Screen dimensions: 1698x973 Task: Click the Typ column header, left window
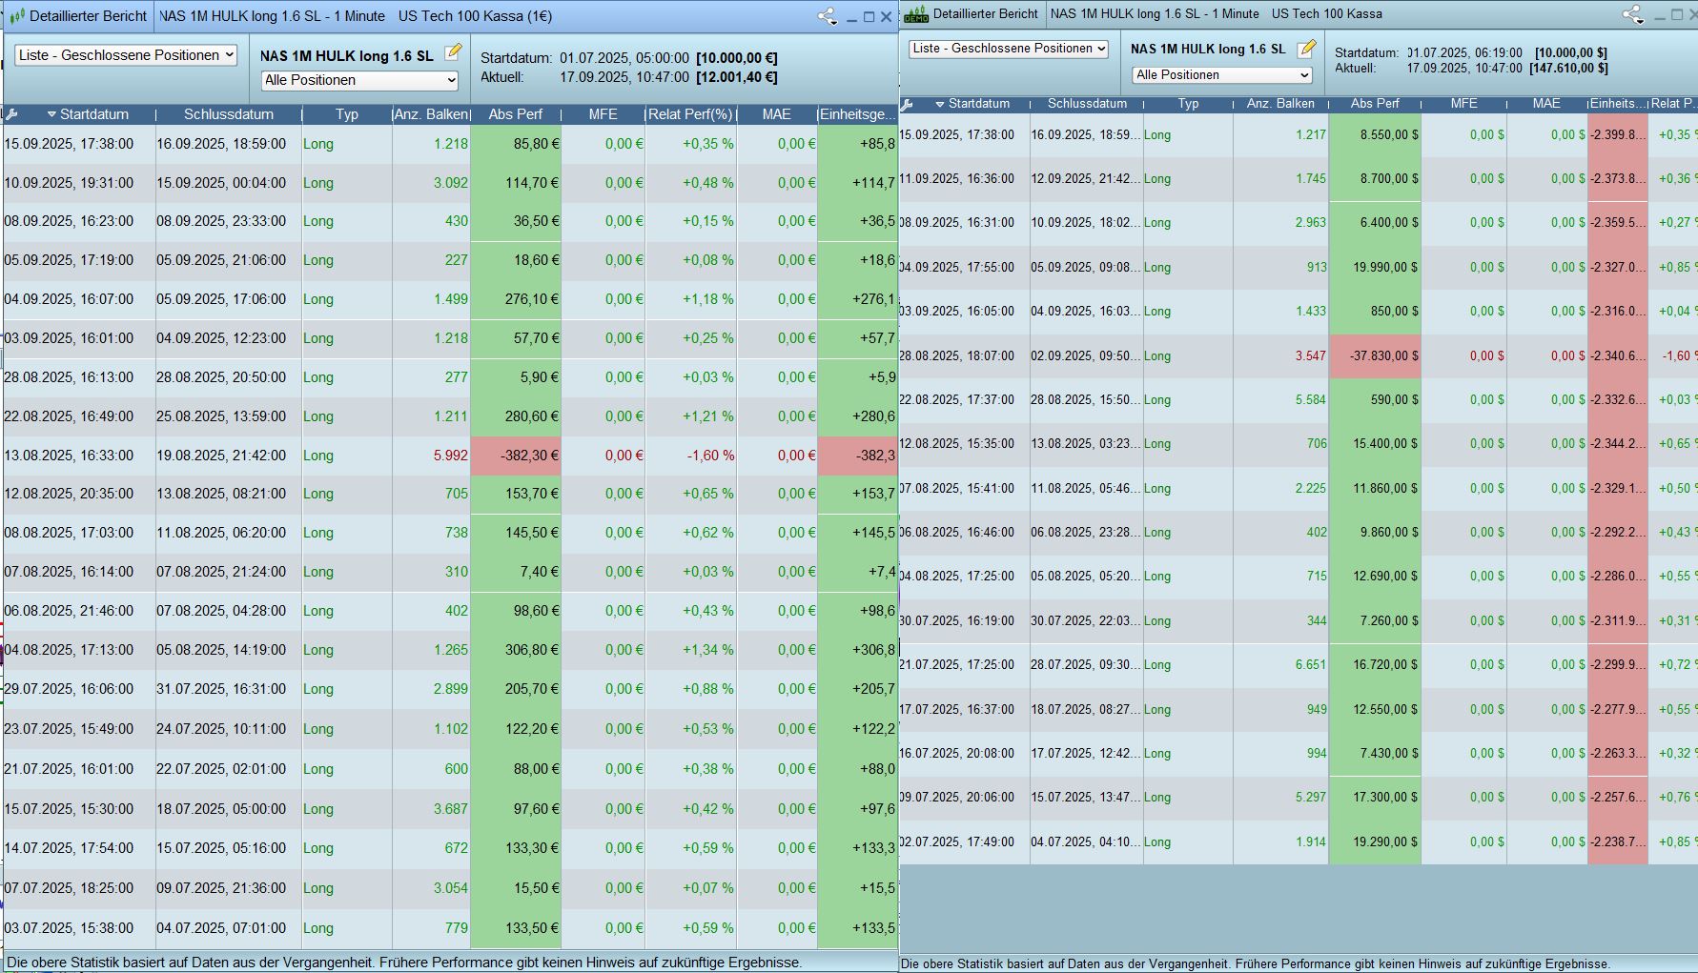point(347,114)
